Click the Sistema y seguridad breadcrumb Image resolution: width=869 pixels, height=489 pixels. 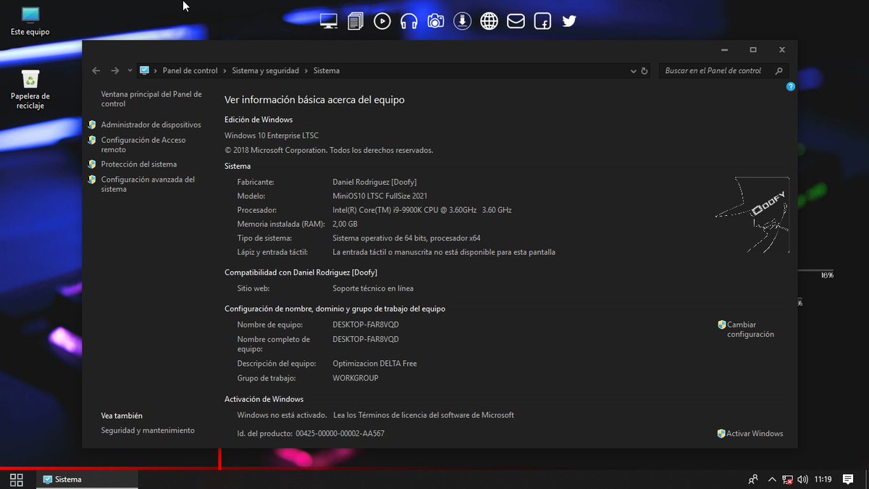265,71
